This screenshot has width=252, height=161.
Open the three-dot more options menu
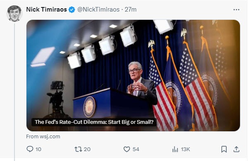coord(236,9)
